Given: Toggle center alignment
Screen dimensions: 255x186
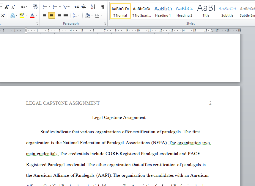Looking at the screenshot, I should coord(51,15).
